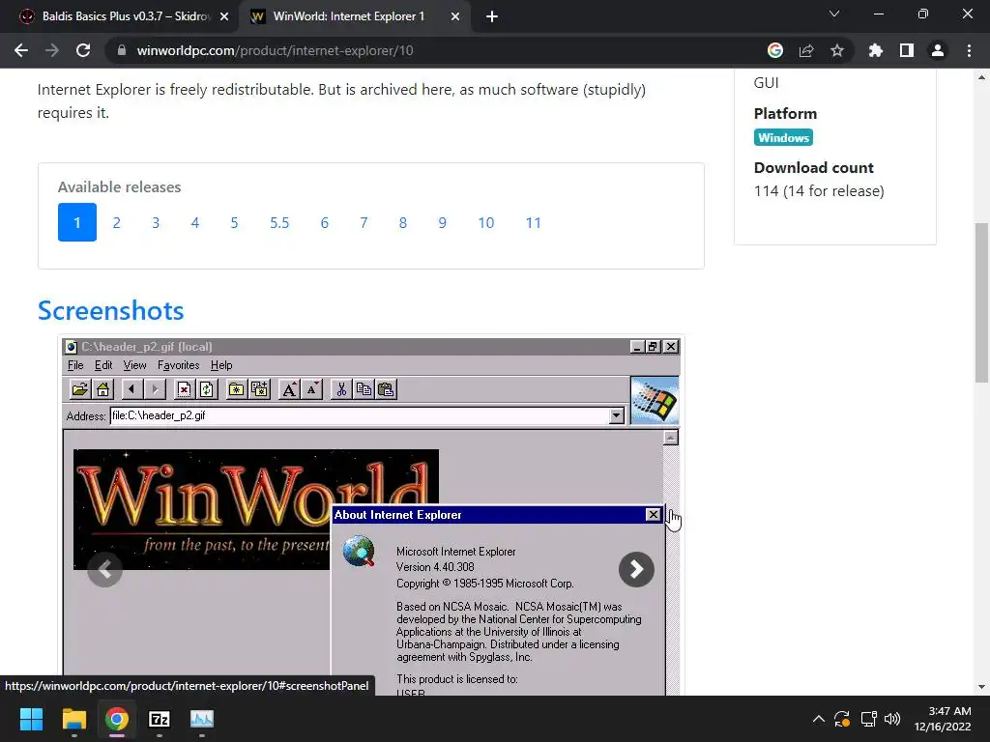Expand the tab search dropdown arrow
The width and height of the screenshot is (990, 742).
(x=834, y=14)
